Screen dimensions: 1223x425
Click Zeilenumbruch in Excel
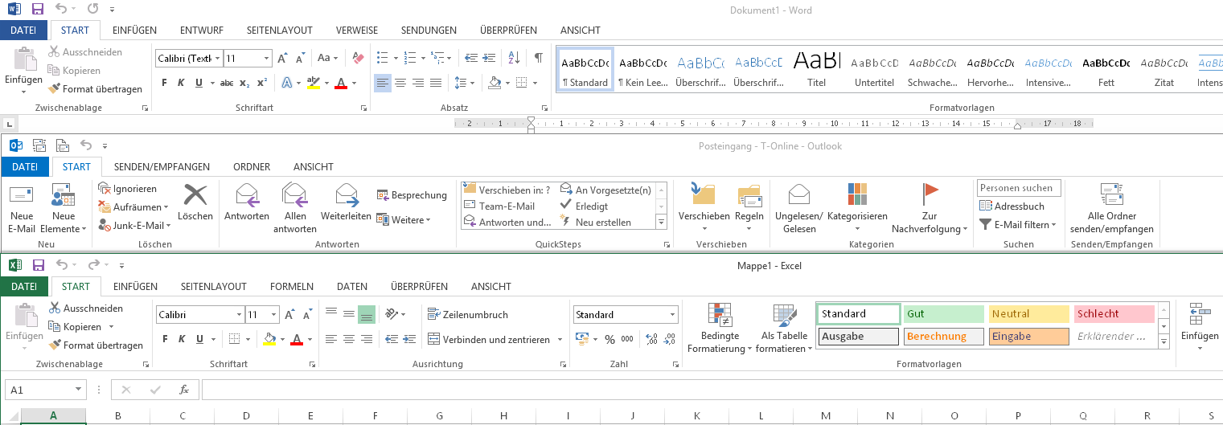pos(469,315)
